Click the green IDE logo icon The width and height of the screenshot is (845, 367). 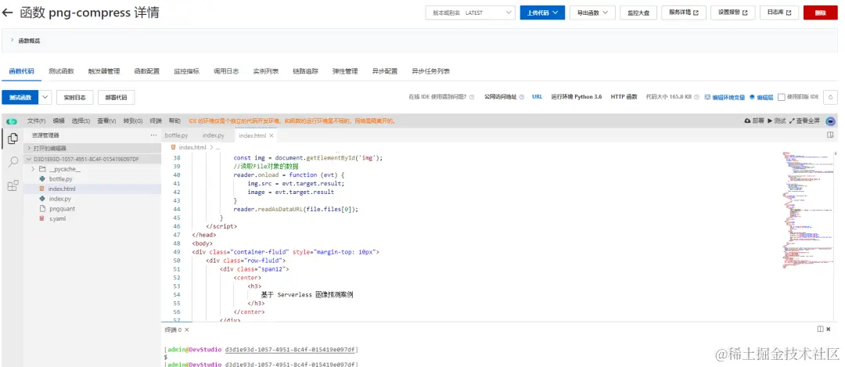(x=12, y=121)
